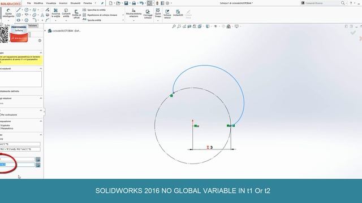Open the Accorcia le entità dropdown arrow
Viewport: 362px width, 203px height.
(x=55, y=21)
